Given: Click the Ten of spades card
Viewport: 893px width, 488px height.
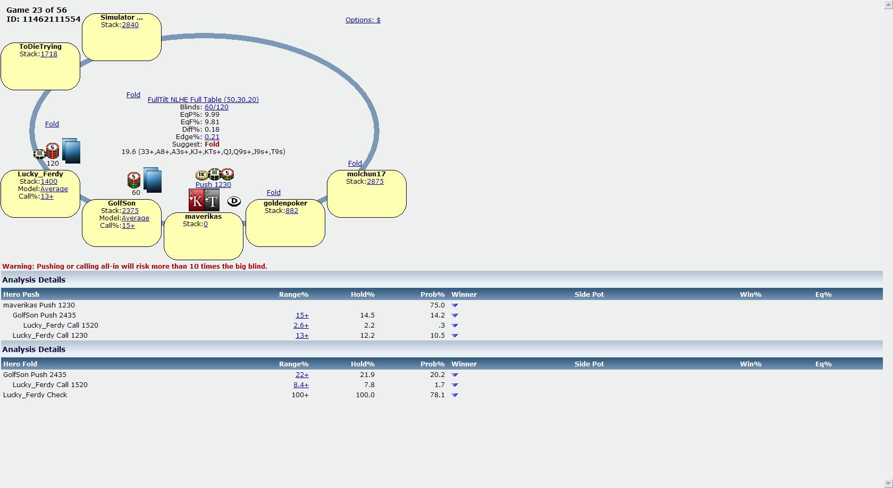Looking at the screenshot, I should pyautogui.click(x=212, y=200).
